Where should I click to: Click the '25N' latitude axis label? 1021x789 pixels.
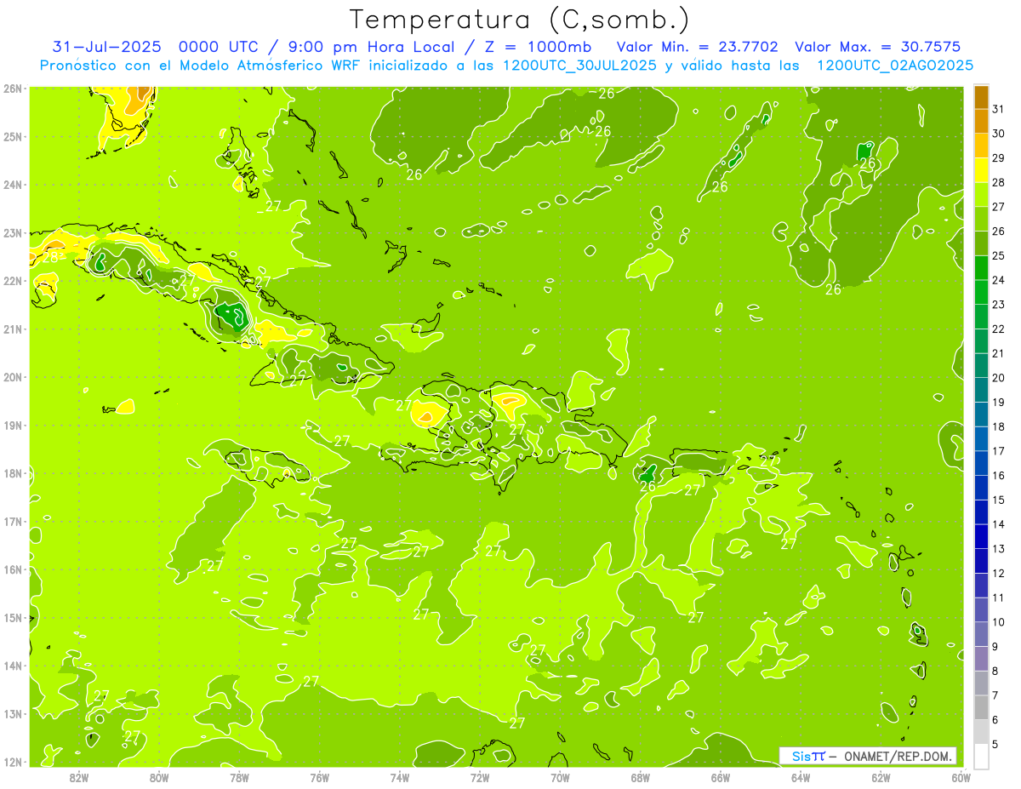pyautogui.click(x=12, y=137)
